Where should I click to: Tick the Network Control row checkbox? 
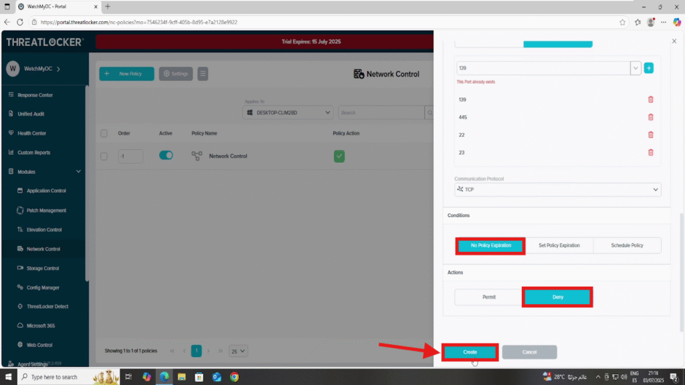point(104,156)
